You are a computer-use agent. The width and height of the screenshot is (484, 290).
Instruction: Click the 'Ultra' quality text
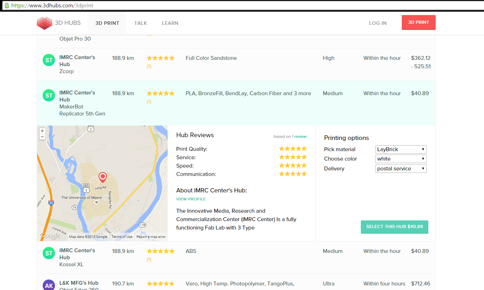329,284
